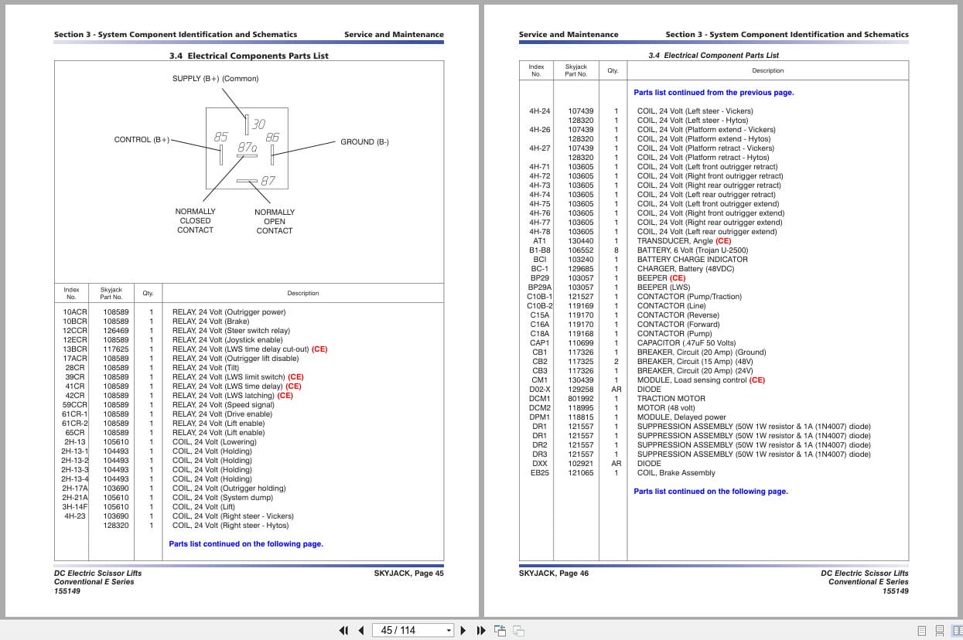Click the 'CONTROL (B+)' diagram label

point(142,140)
